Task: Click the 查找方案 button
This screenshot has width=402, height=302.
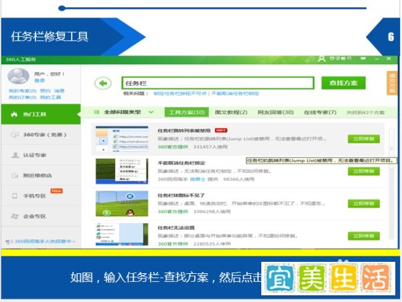Action: (344, 83)
